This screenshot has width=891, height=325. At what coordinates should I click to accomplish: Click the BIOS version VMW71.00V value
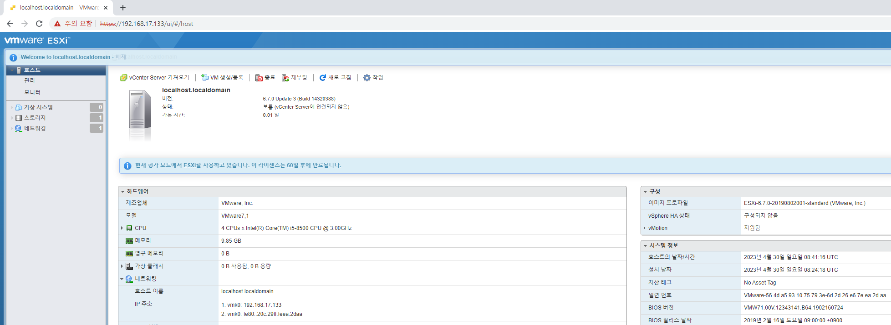[794, 308]
